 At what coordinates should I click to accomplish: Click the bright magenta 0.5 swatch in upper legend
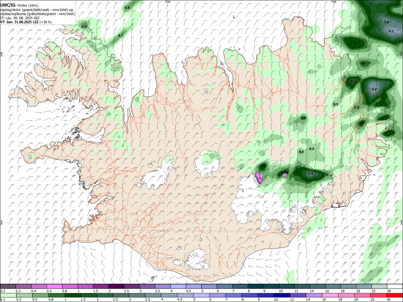54,286
